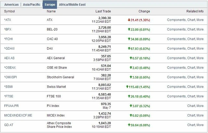Screen dimensions: 208x133
Task: Open Chart link for the DAX row
Action: click(x=191, y=49)
